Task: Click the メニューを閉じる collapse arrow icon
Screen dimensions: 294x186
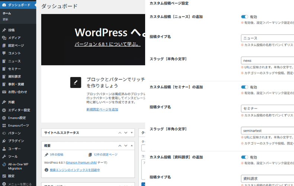Action: 4,184
